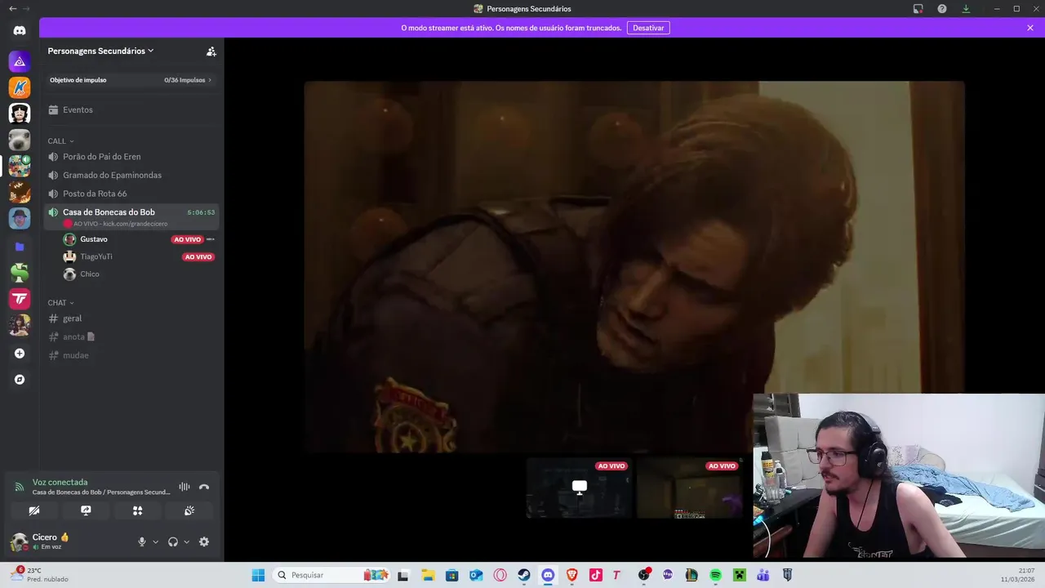
Task: Disconnect from voice call hang-up icon
Action: coord(204,487)
